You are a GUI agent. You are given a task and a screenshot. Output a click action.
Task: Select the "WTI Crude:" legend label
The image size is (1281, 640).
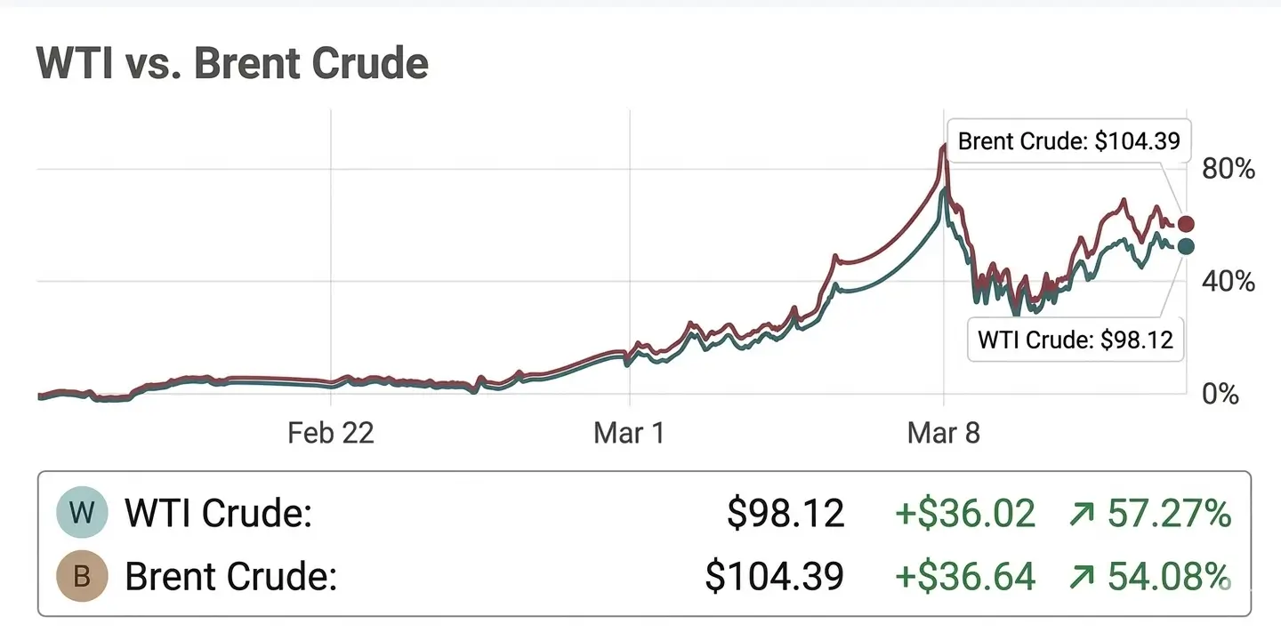coord(218,514)
